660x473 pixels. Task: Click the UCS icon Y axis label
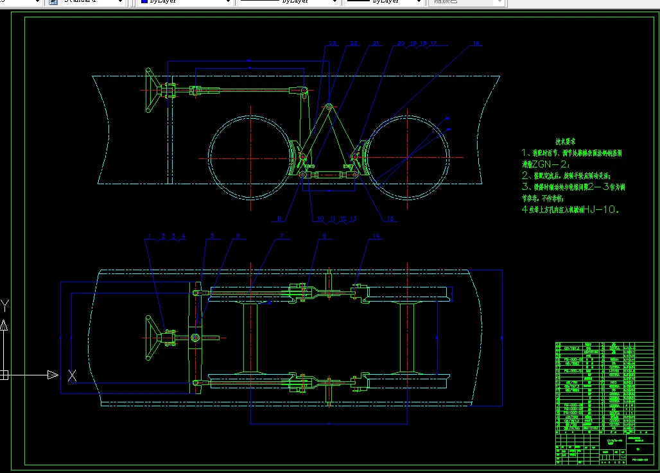point(4,305)
